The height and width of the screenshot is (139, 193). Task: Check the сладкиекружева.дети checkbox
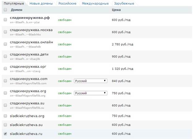click(x=5, y=56)
